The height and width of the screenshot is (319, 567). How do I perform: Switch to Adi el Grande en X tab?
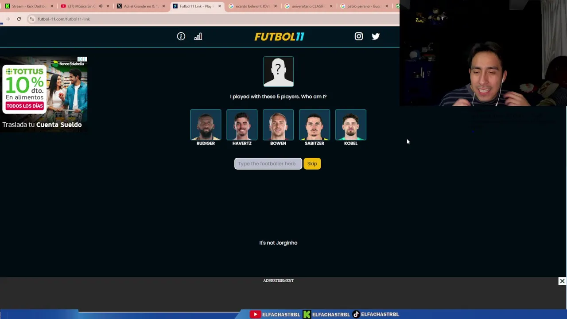140,6
